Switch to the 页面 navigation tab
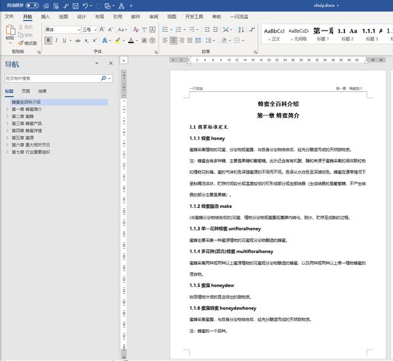The image size is (393, 361). point(25,91)
